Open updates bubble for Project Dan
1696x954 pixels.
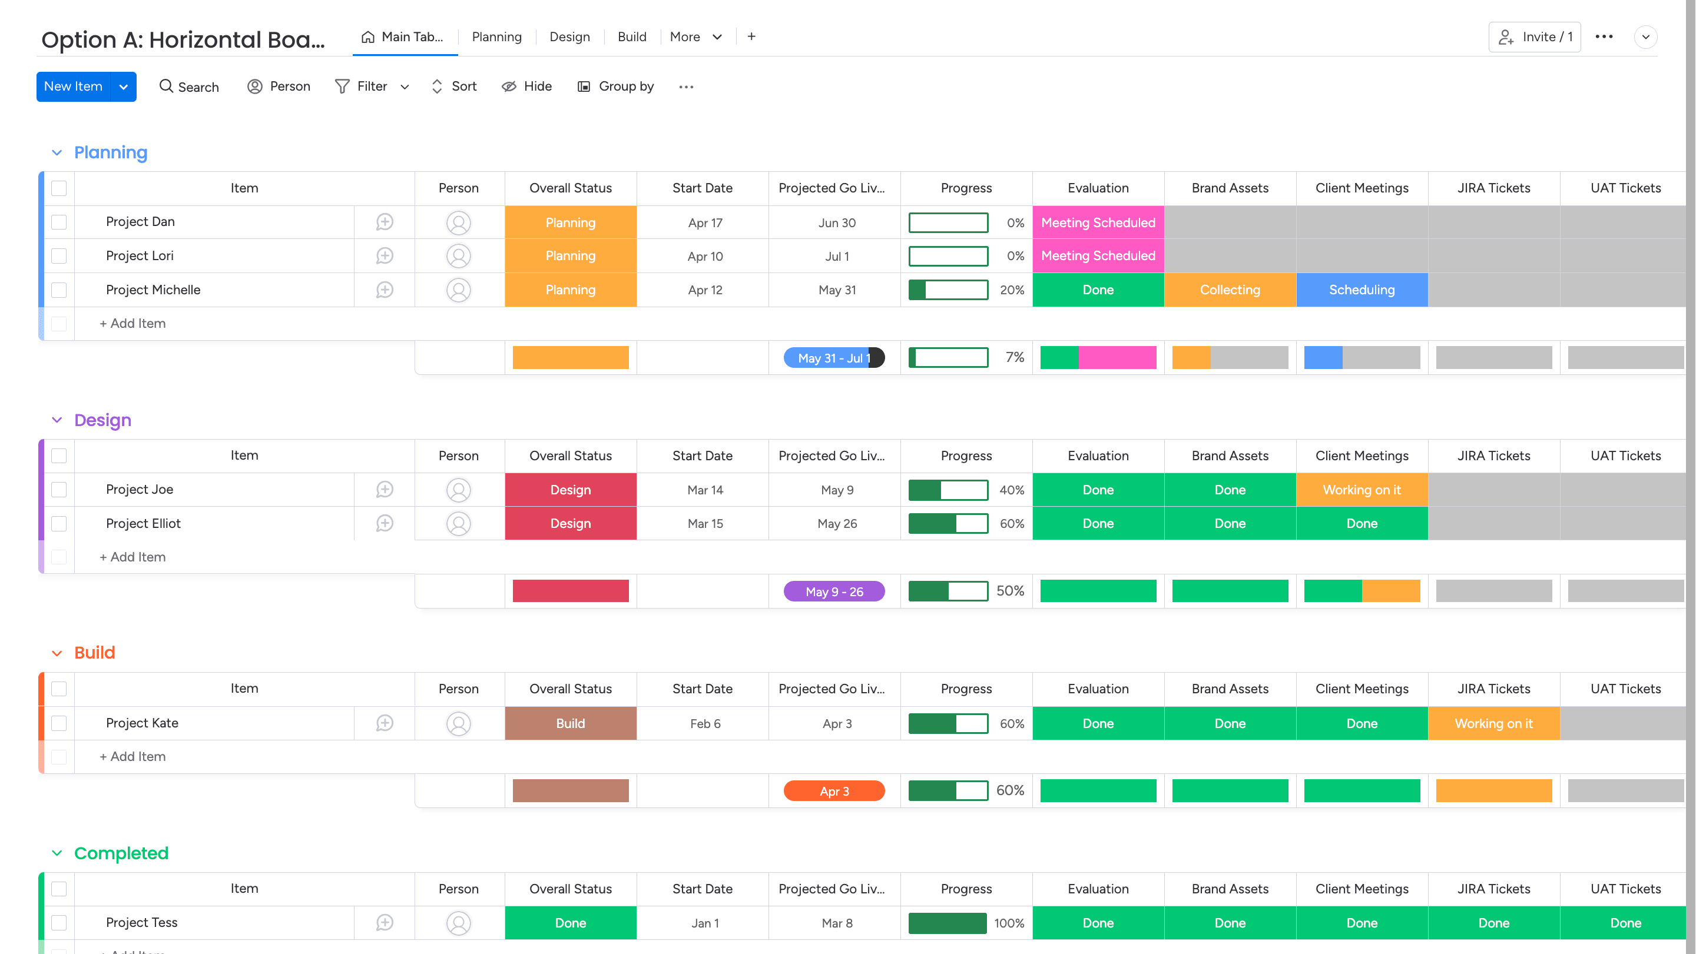point(384,222)
